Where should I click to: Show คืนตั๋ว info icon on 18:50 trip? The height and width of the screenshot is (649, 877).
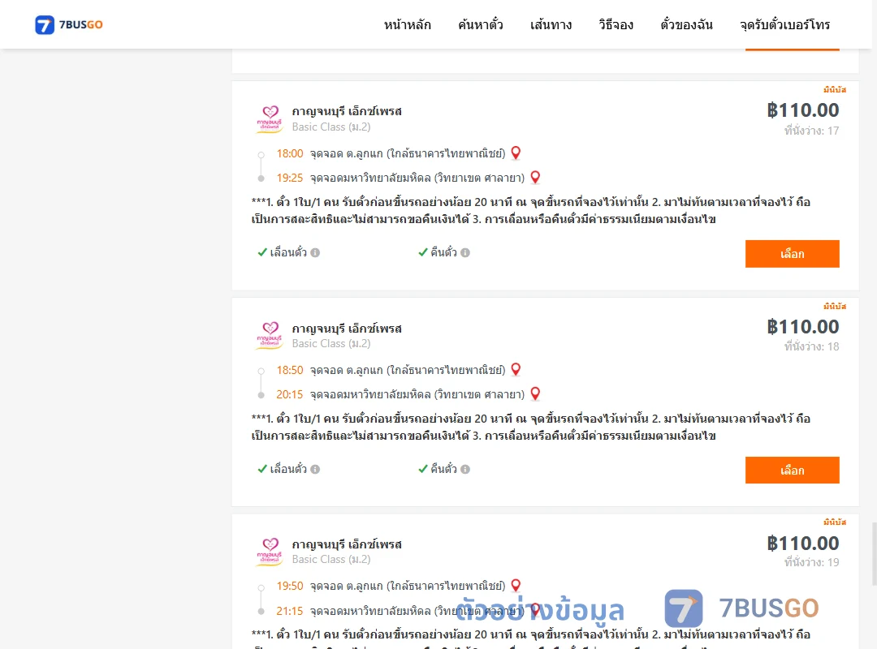(465, 469)
